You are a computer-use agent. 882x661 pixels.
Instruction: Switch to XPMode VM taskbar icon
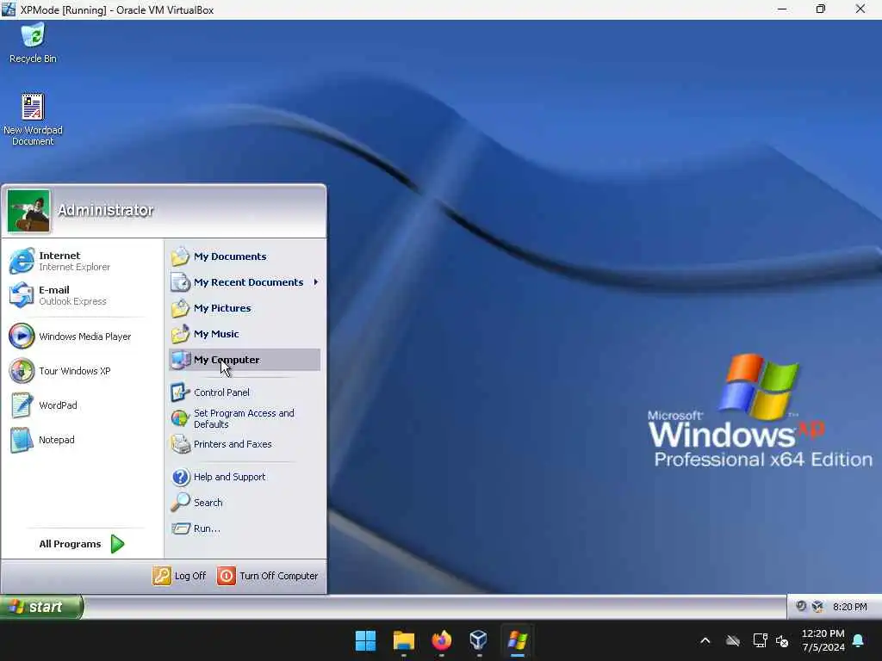[517, 640]
